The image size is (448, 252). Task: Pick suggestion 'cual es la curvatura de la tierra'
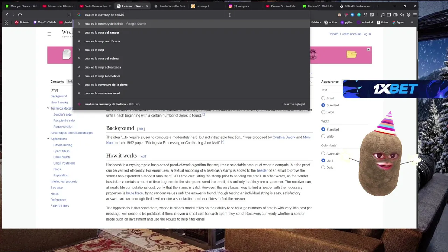(x=191, y=85)
